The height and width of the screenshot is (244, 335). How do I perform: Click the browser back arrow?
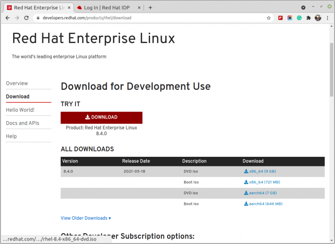pos(8,18)
